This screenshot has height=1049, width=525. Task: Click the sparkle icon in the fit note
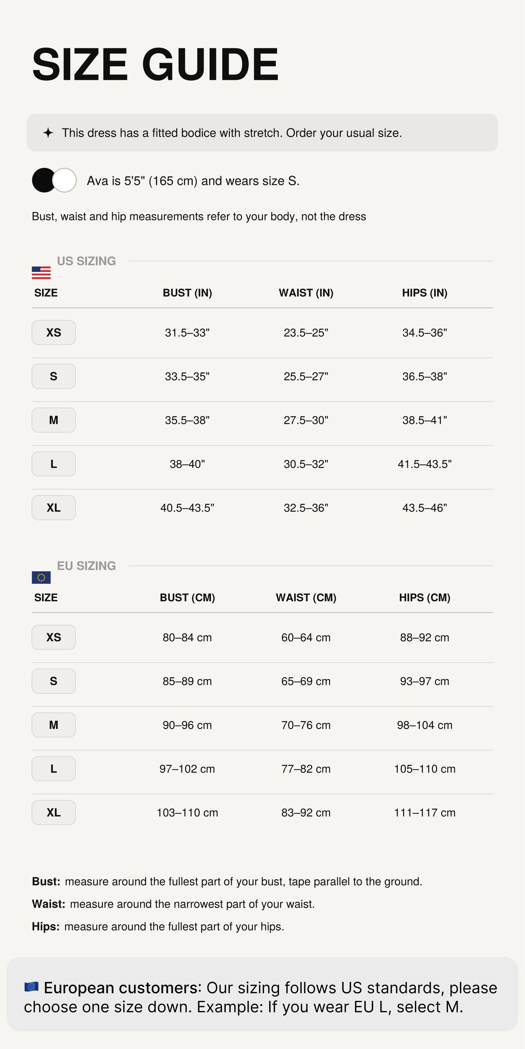[48, 133]
